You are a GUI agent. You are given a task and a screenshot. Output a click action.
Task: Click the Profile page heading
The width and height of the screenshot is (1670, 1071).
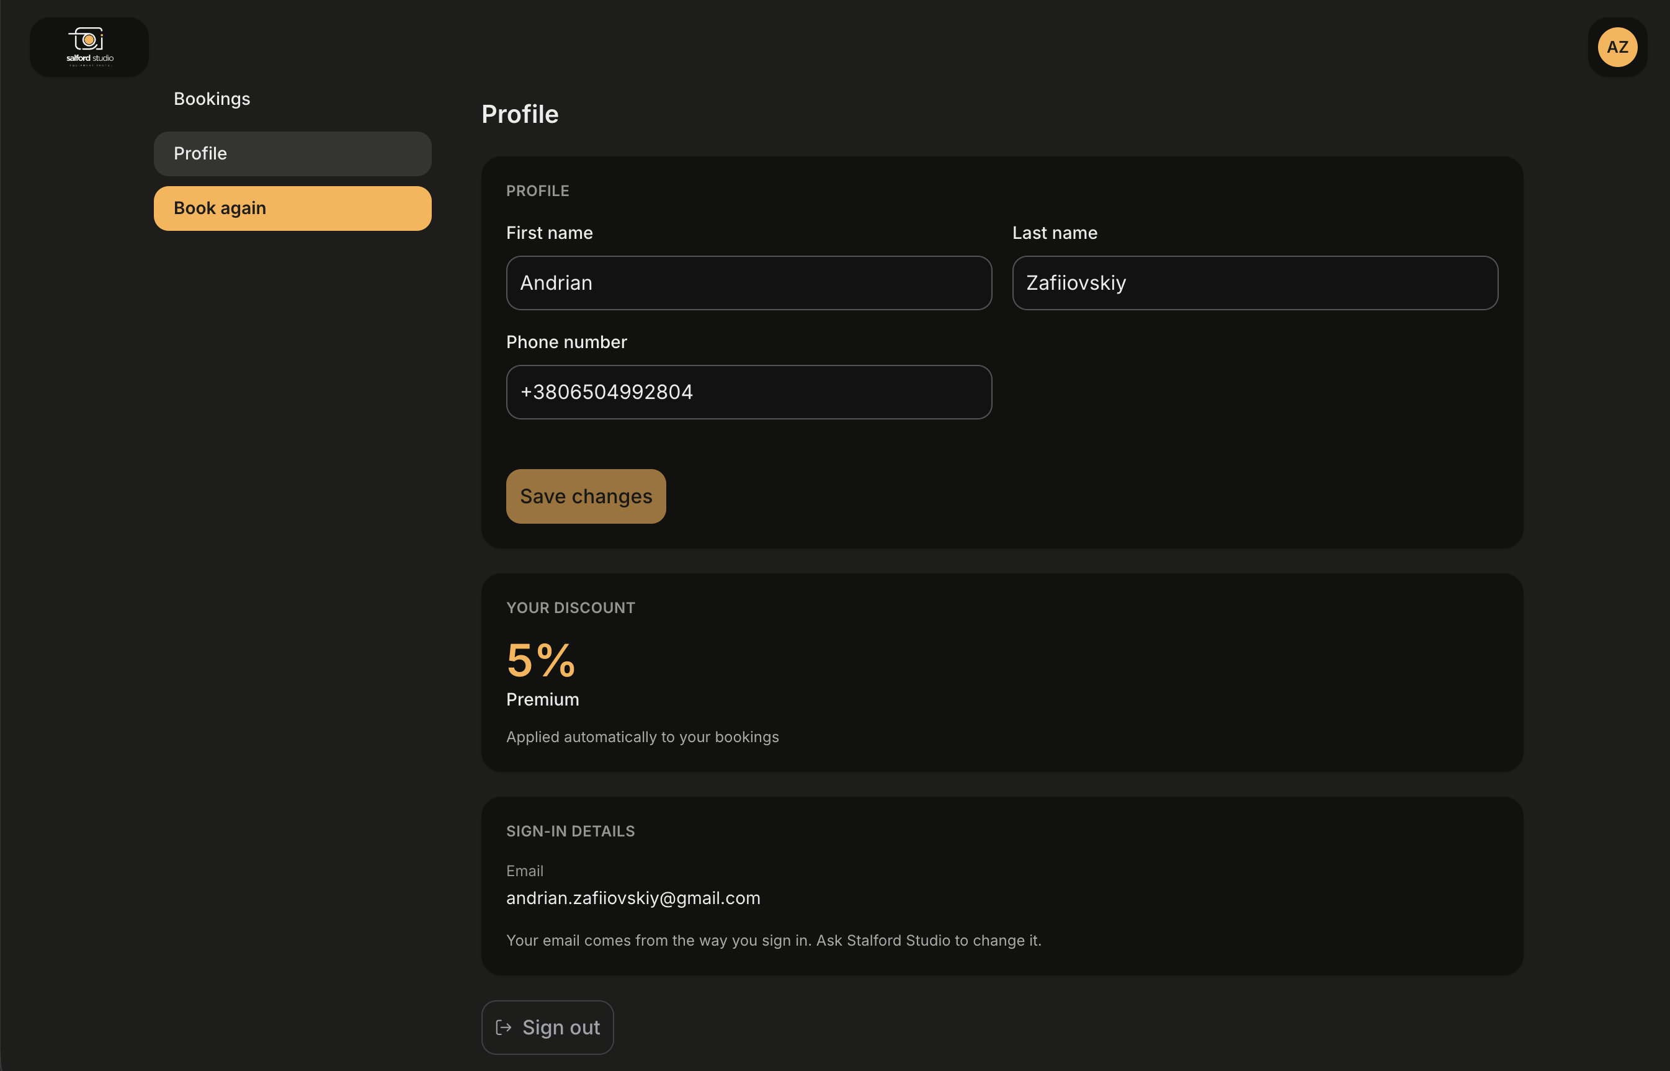point(520,114)
